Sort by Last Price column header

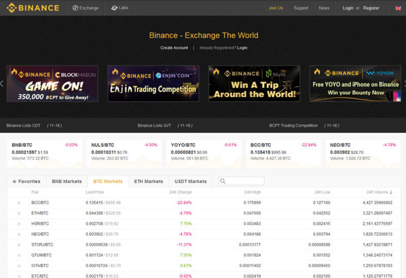pos(95,192)
